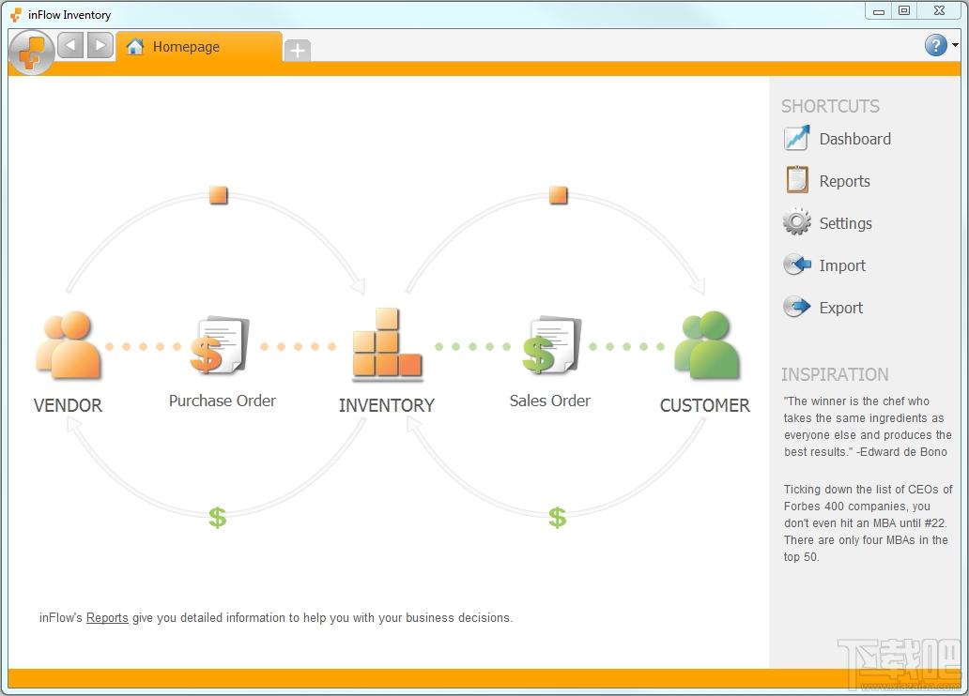The height and width of the screenshot is (696, 969).
Task: Go back with the left arrow button
Action: pos(70,46)
